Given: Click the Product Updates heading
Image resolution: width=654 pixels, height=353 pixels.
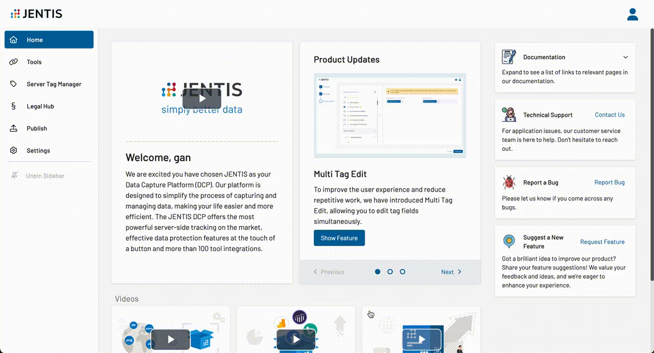Looking at the screenshot, I should click(x=346, y=60).
